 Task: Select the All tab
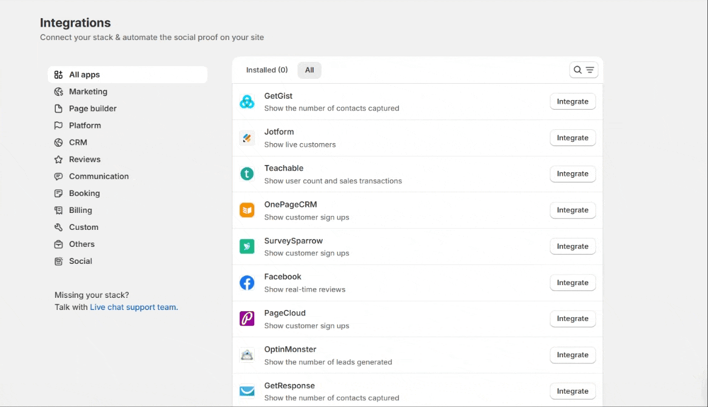309,70
